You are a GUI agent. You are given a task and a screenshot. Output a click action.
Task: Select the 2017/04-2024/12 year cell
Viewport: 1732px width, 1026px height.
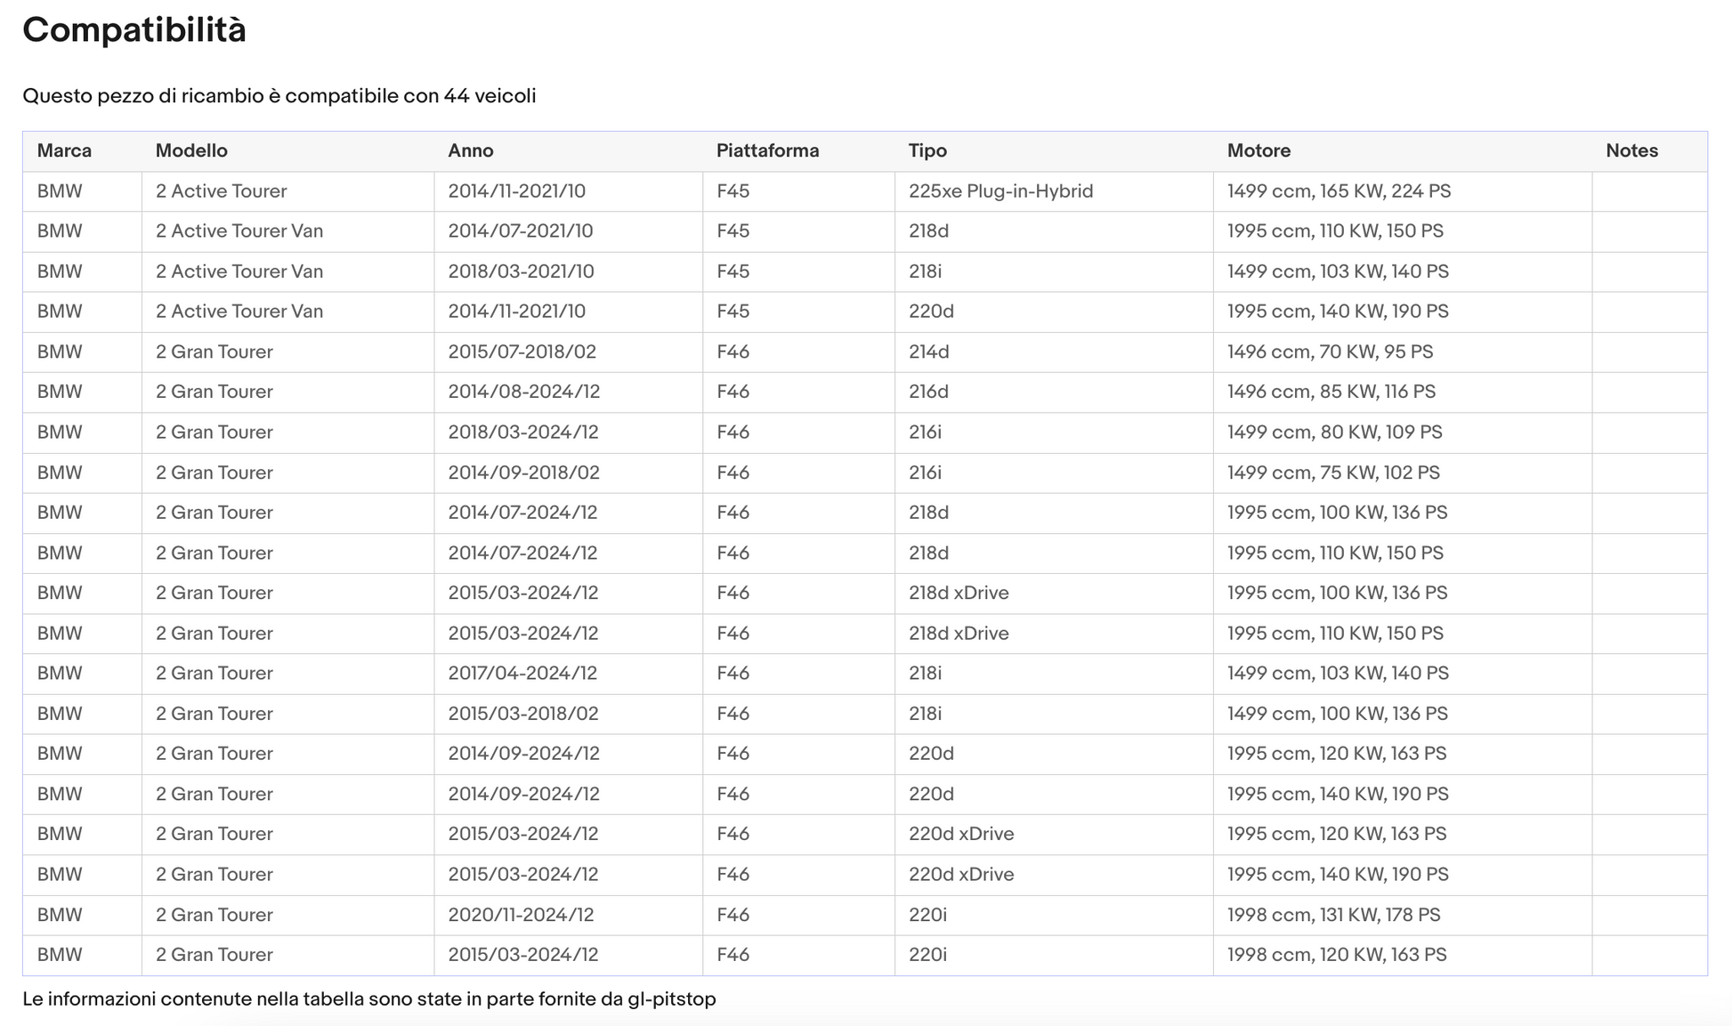[x=568, y=674]
